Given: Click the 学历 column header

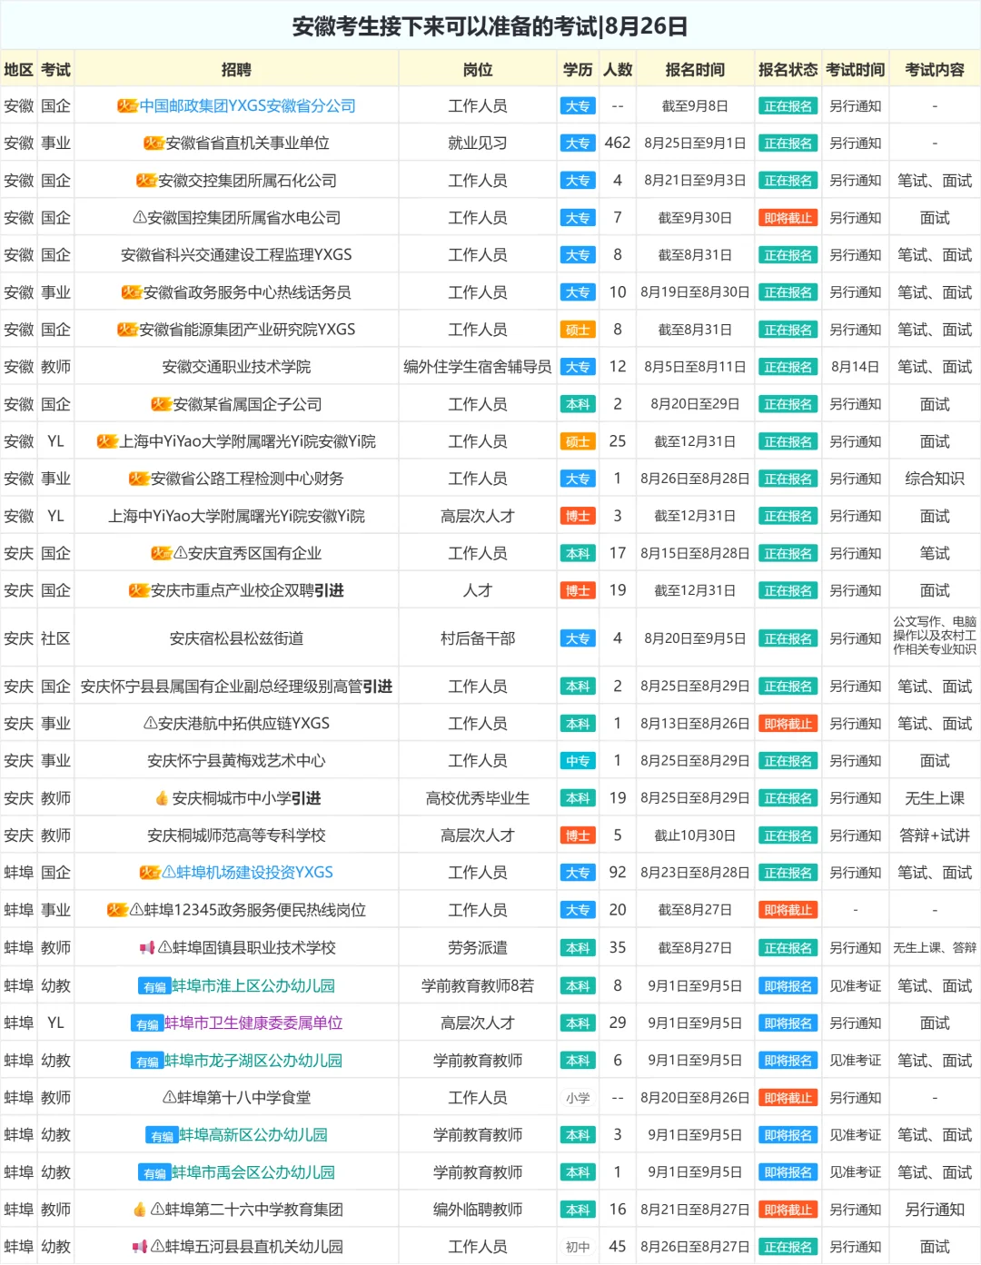Looking at the screenshot, I should pos(578,70).
